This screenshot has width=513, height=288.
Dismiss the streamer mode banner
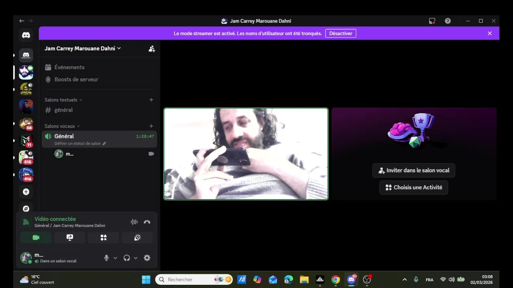click(490, 34)
